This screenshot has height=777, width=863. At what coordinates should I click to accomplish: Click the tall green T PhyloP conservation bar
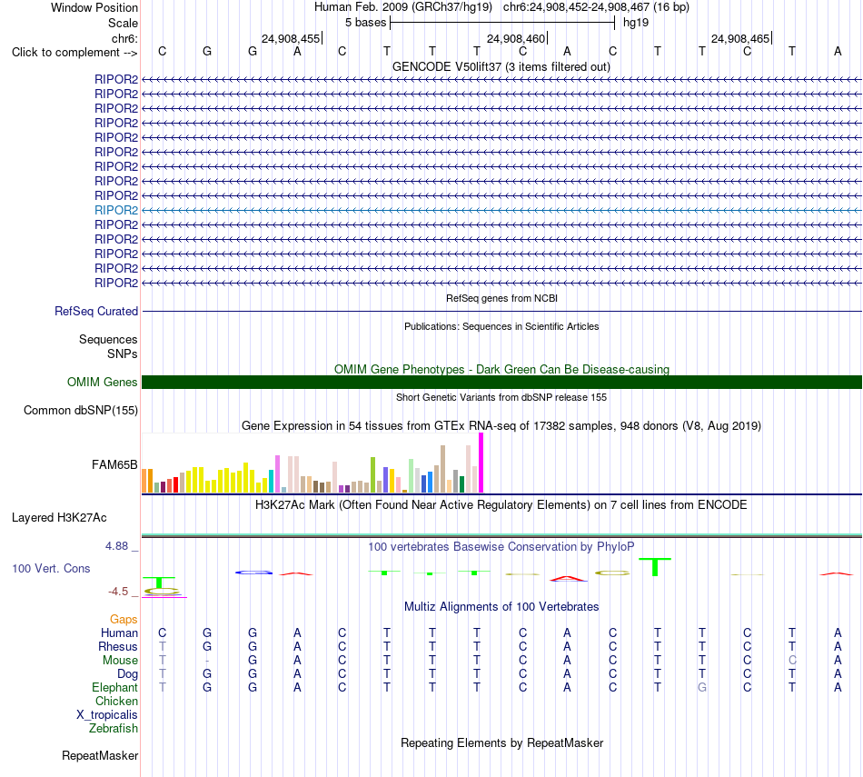tap(655, 567)
